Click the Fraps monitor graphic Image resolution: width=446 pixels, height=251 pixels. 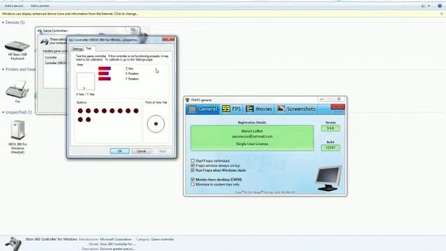pos(328,178)
